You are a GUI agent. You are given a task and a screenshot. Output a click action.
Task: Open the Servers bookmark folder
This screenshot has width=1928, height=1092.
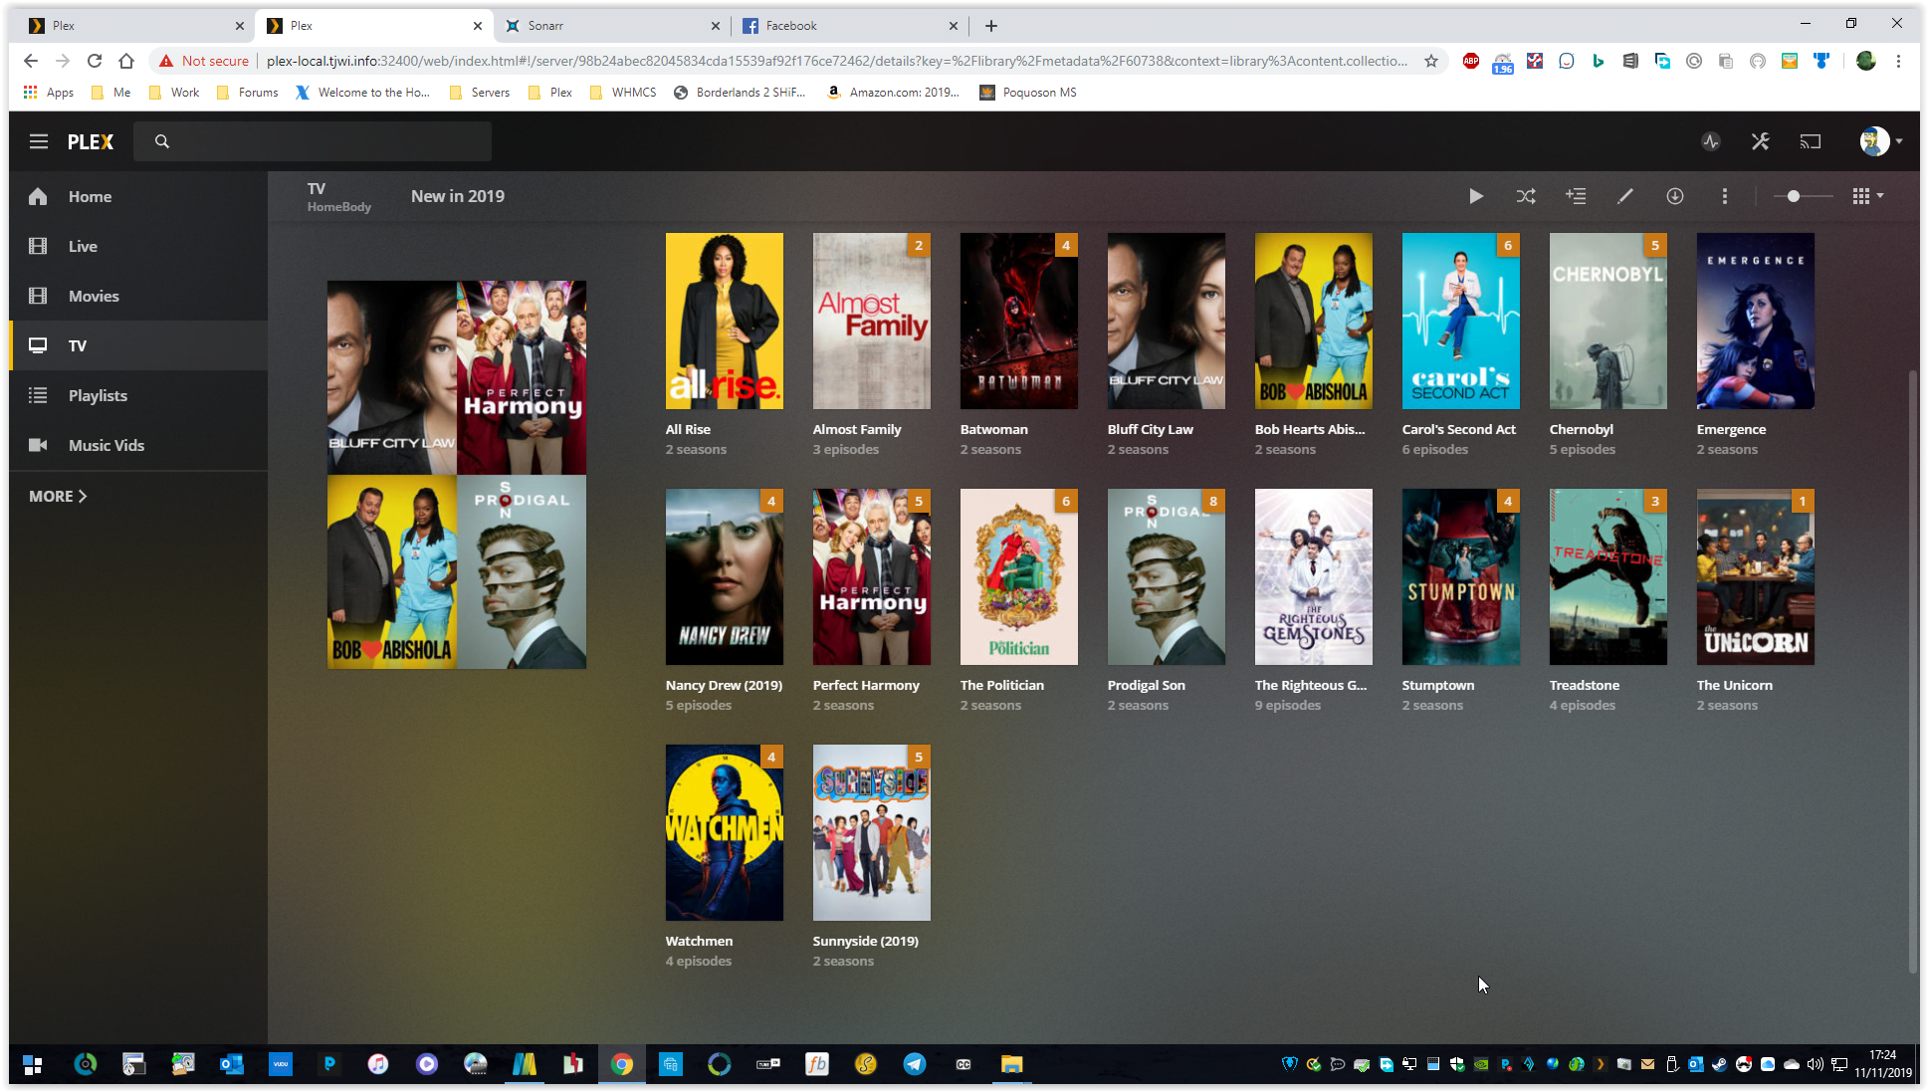480,93
